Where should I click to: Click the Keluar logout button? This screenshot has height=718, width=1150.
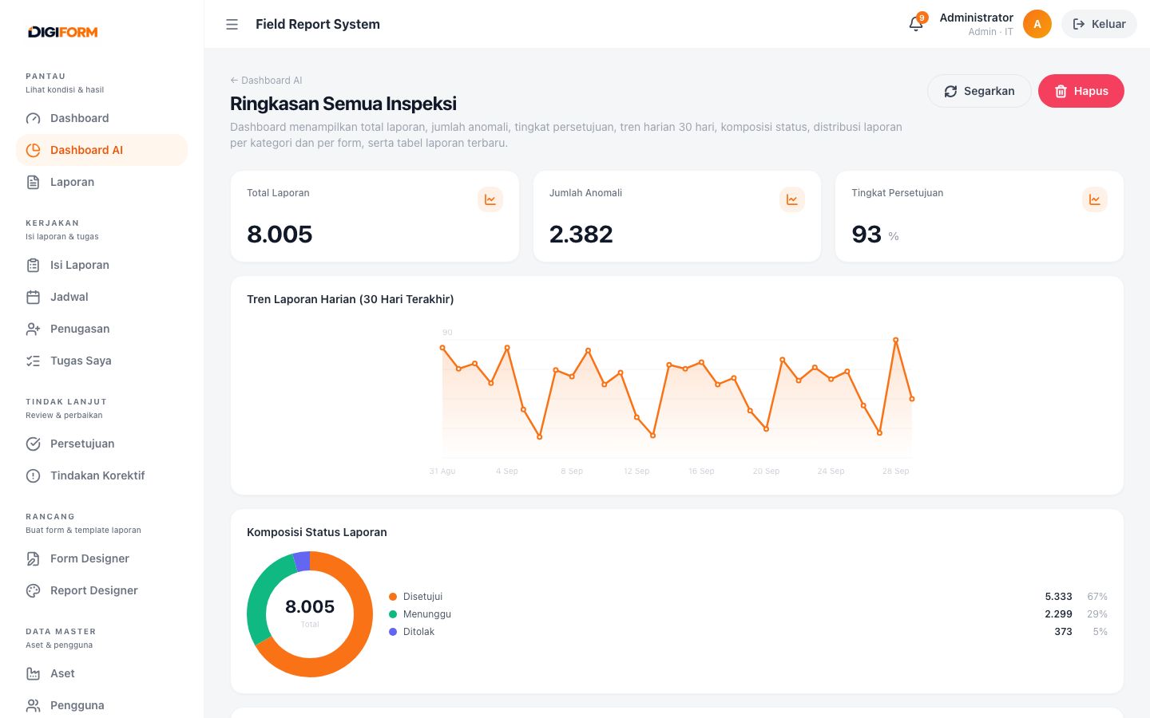pyautogui.click(x=1099, y=24)
